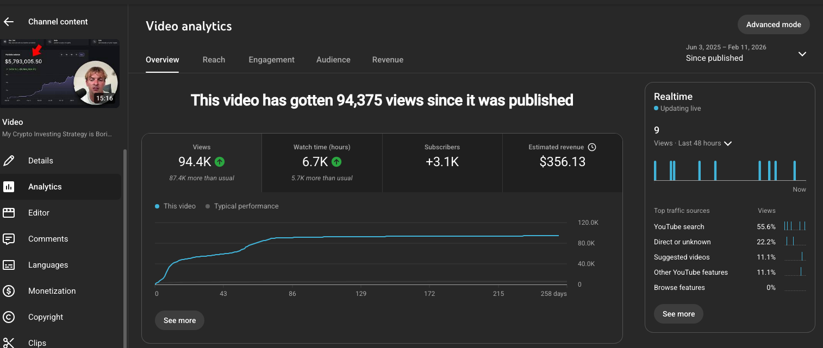The height and width of the screenshot is (348, 823).
Task: Open the Audience analytics tab
Action: (x=333, y=60)
